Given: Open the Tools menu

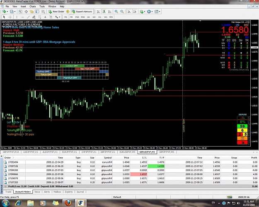Looking at the screenshot, I should click(42, 7).
